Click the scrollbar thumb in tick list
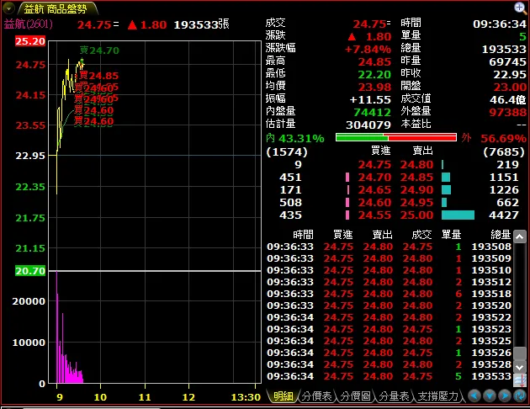530x409 pixels. click(x=520, y=353)
